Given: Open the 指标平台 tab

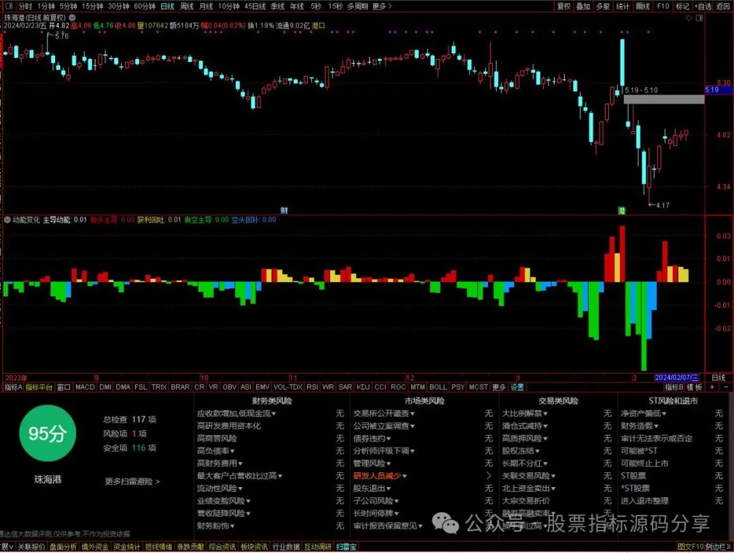Looking at the screenshot, I should (x=39, y=387).
